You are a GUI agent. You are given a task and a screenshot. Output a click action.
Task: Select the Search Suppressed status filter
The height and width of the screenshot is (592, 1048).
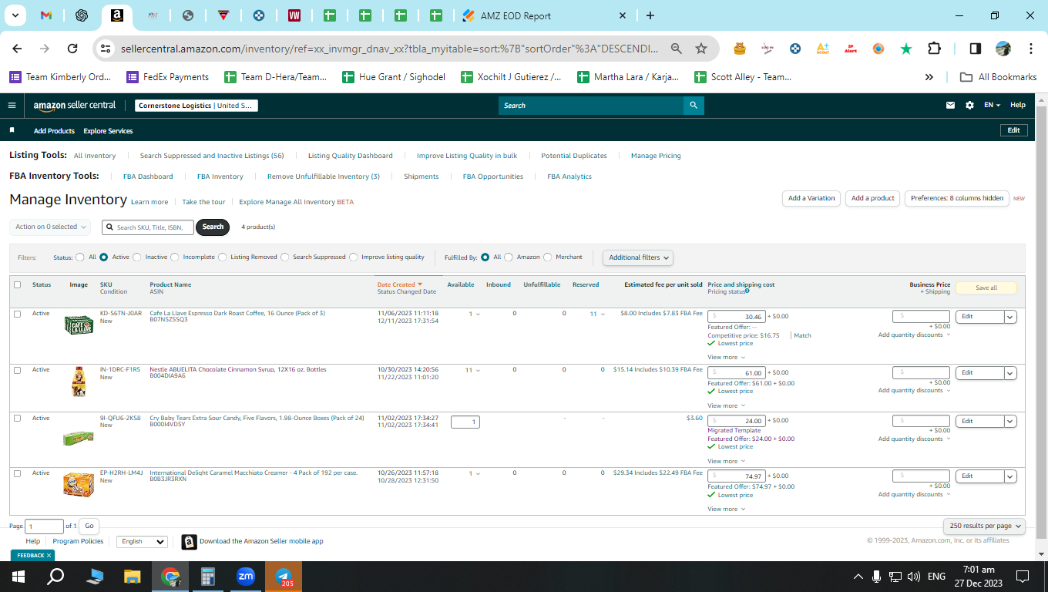pyautogui.click(x=285, y=257)
